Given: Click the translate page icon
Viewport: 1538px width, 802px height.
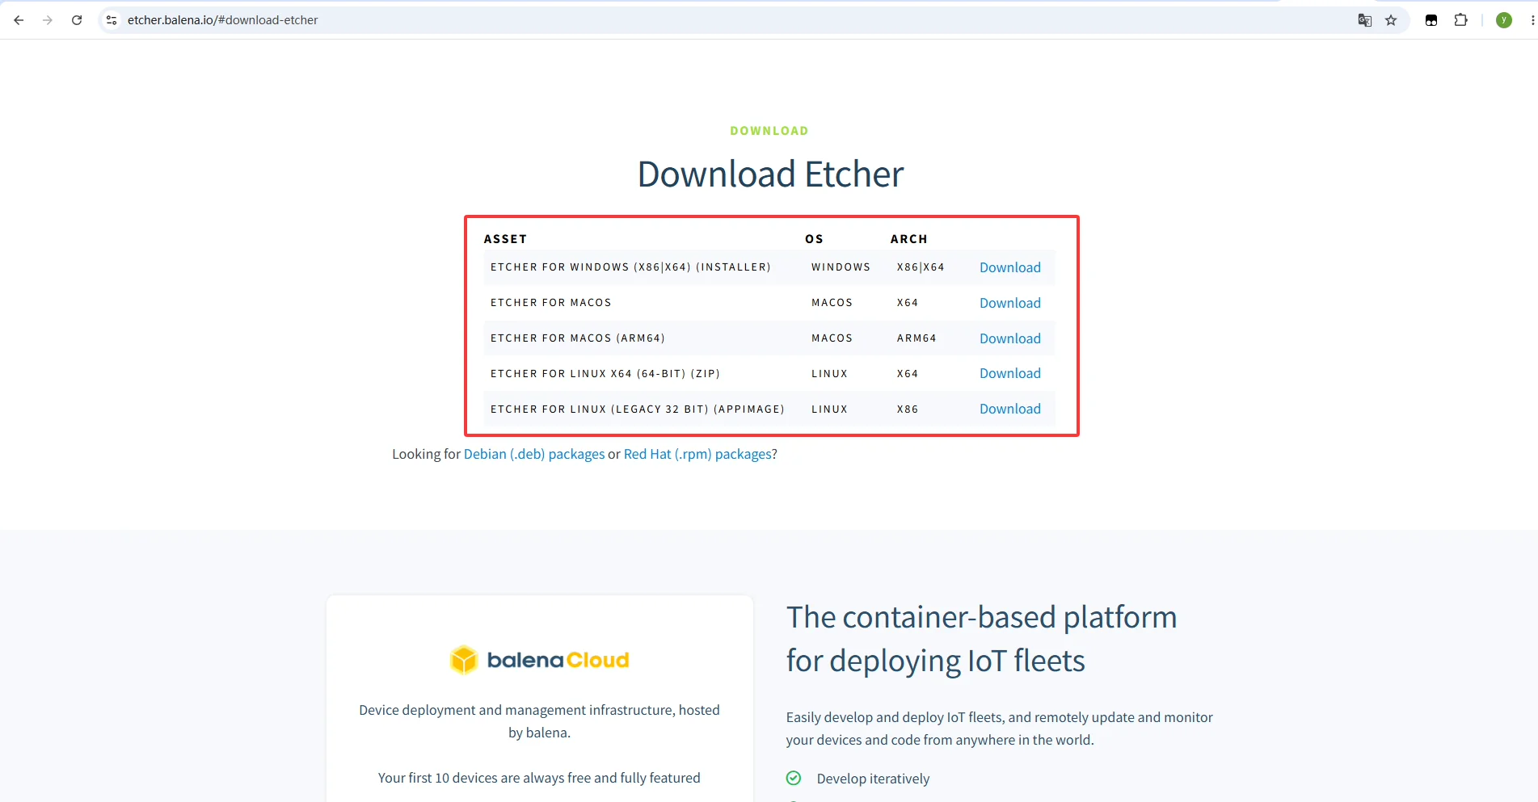Looking at the screenshot, I should tap(1364, 20).
